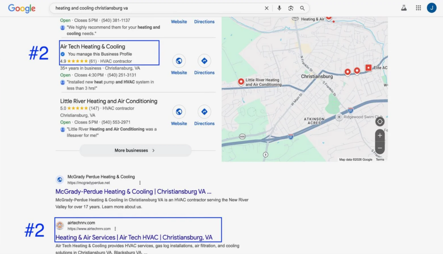Click the Little River (147) reviews count
The height and width of the screenshot is (254, 443).
(x=94, y=108)
